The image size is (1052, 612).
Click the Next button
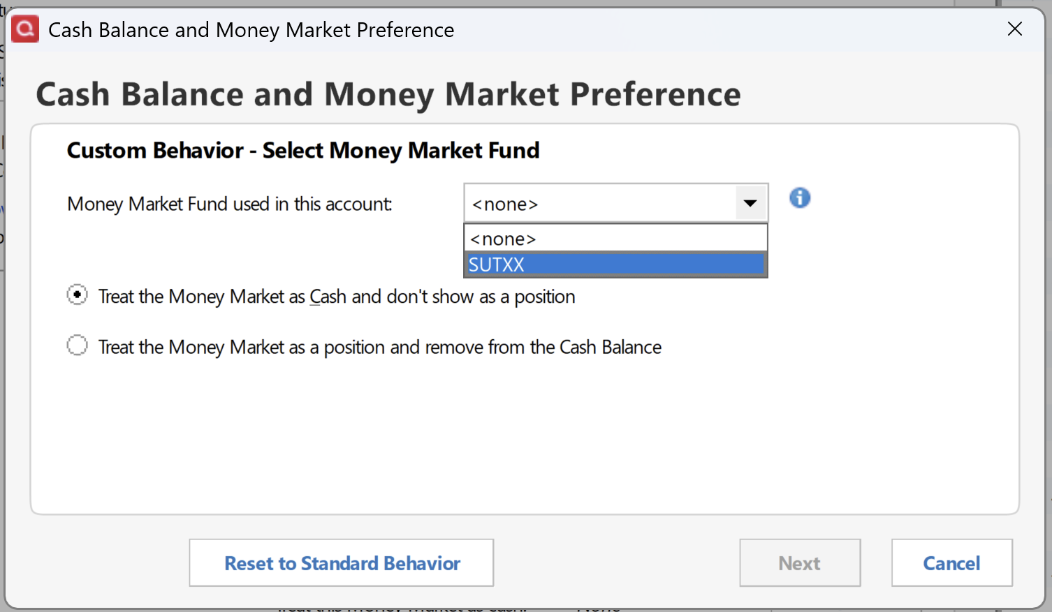800,562
